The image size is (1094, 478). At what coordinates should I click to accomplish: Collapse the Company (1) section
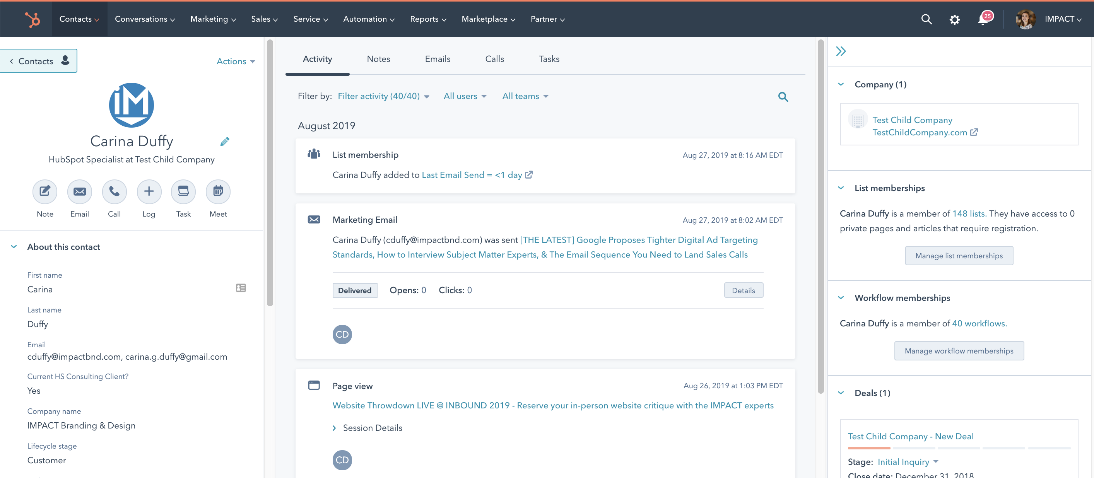(841, 84)
